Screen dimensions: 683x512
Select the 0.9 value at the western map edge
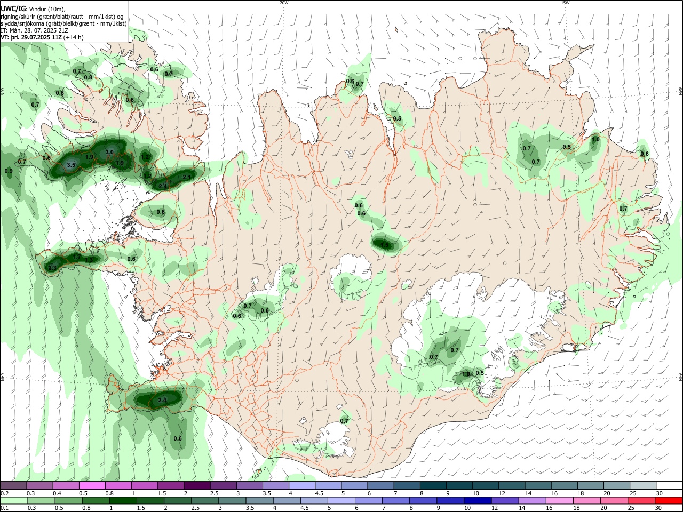[x=9, y=171]
